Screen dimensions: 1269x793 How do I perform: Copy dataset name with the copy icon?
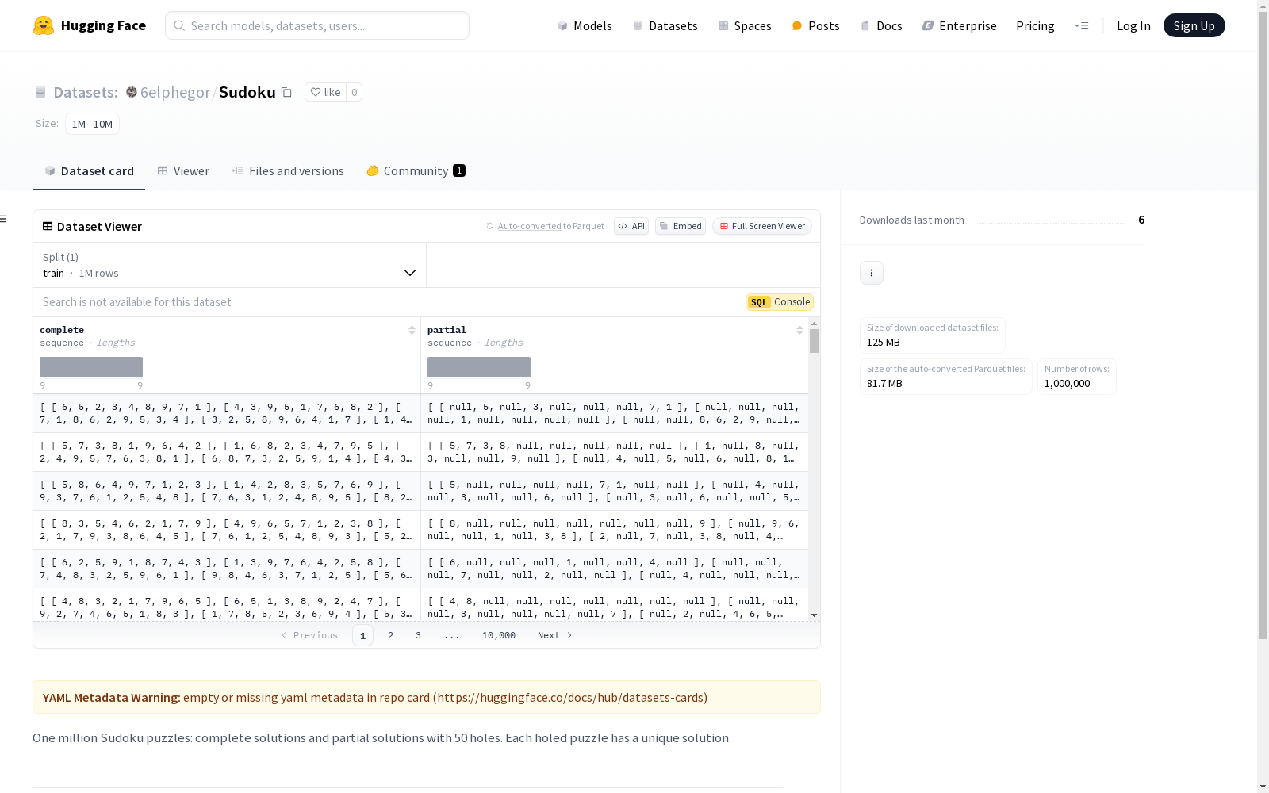click(287, 92)
